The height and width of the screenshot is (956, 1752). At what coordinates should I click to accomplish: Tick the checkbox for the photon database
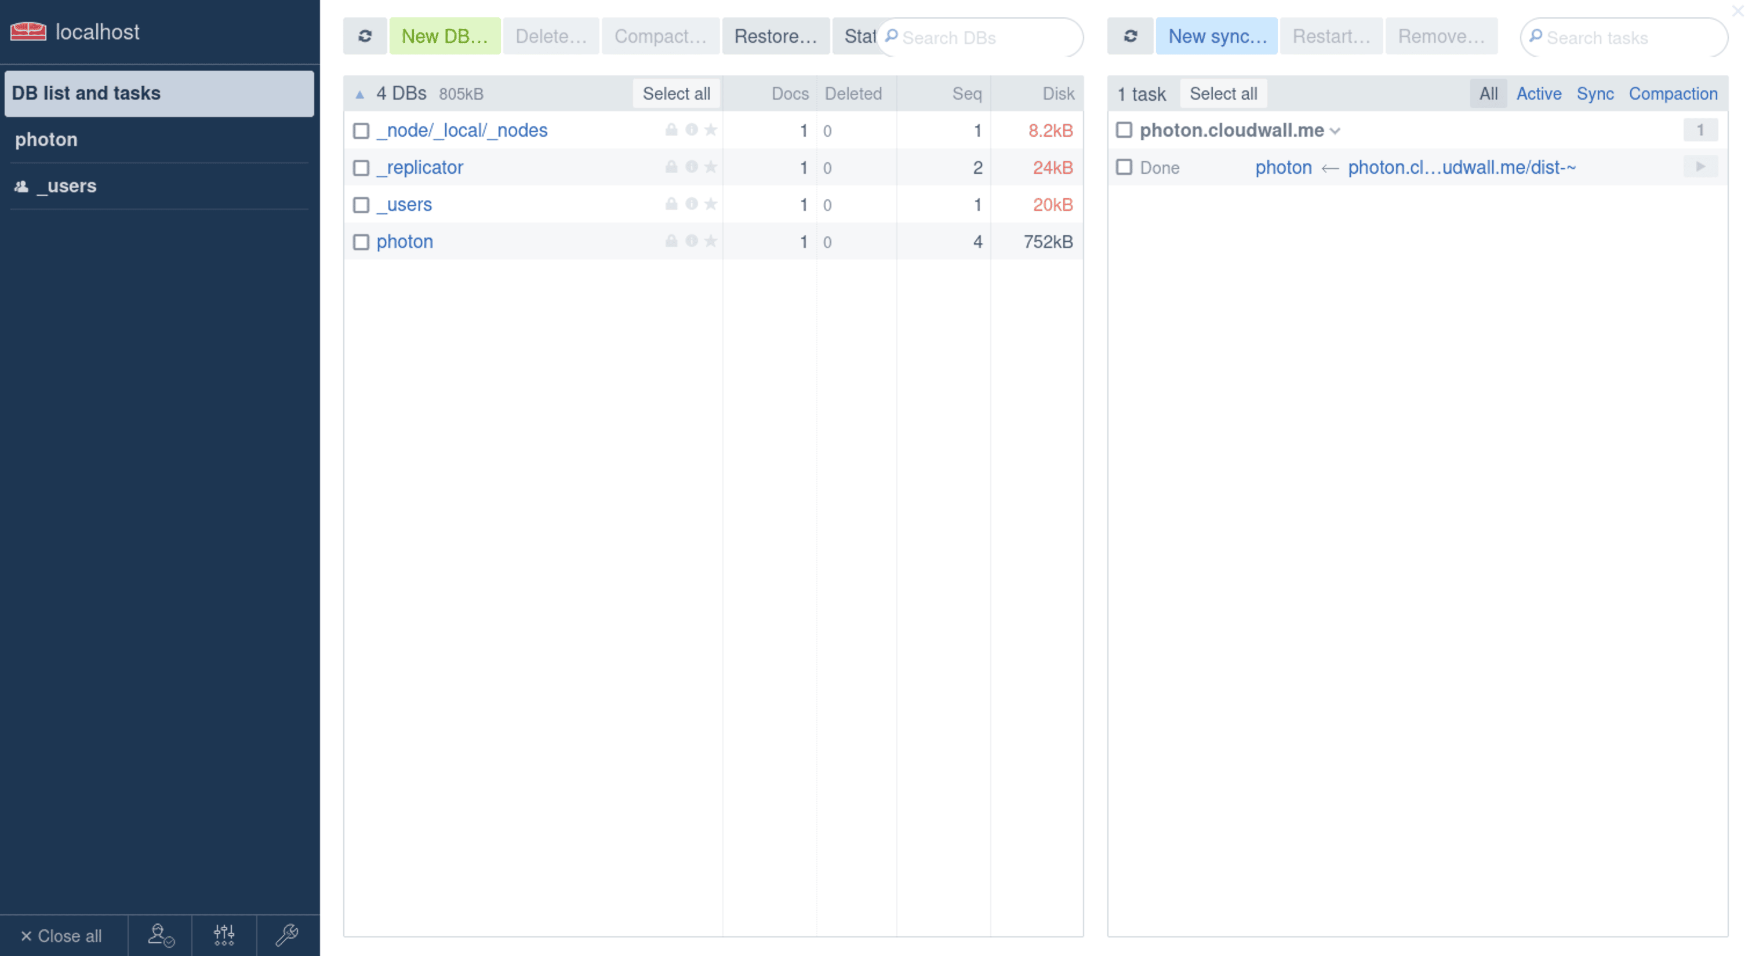pyautogui.click(x=361, y=242)
